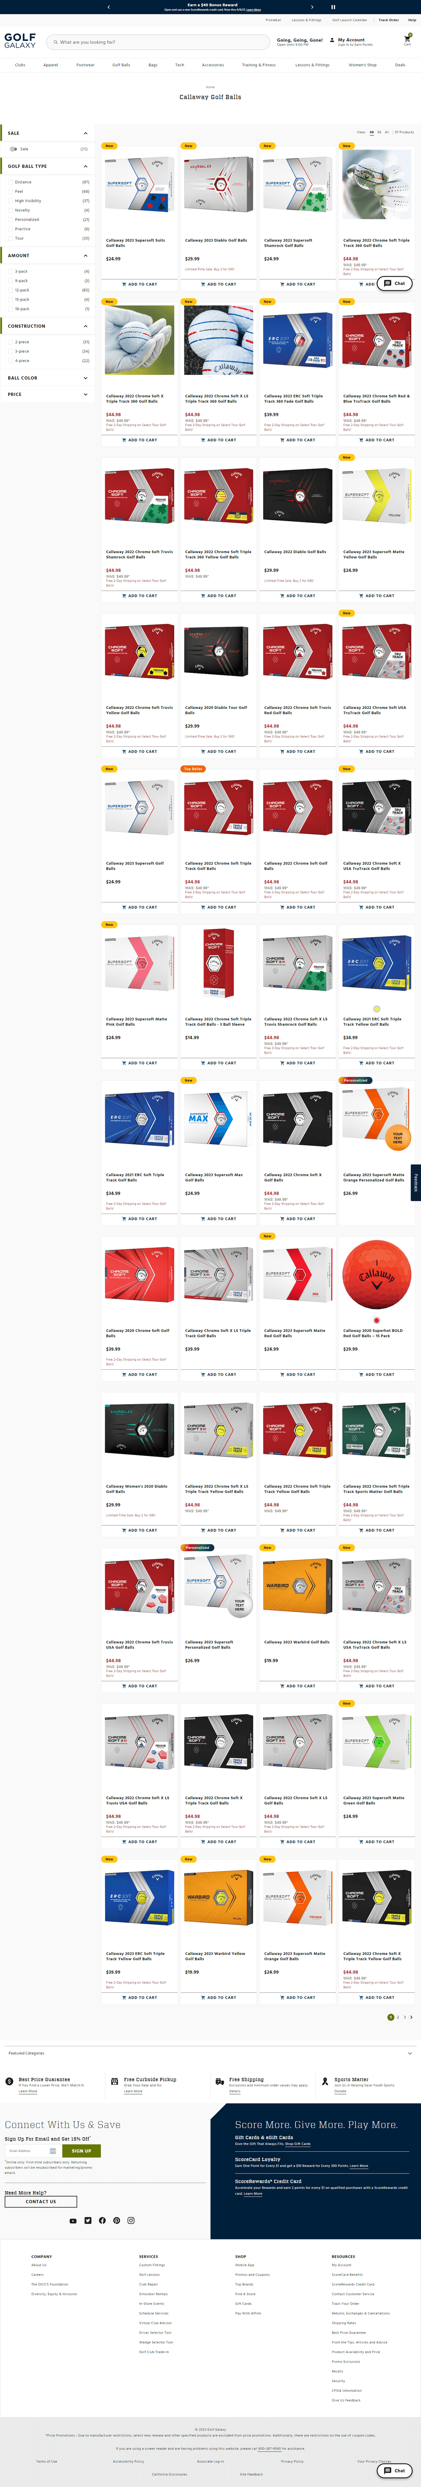
Task: Expand the Ball Color filter section
Action: (x=48, y=377)
